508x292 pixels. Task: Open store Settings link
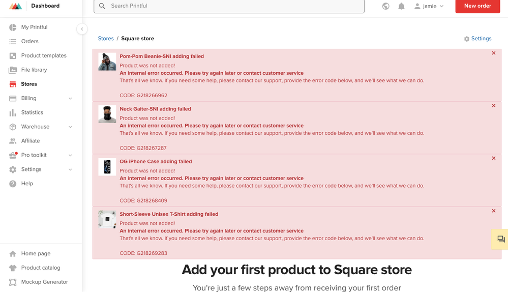[477, 39]
